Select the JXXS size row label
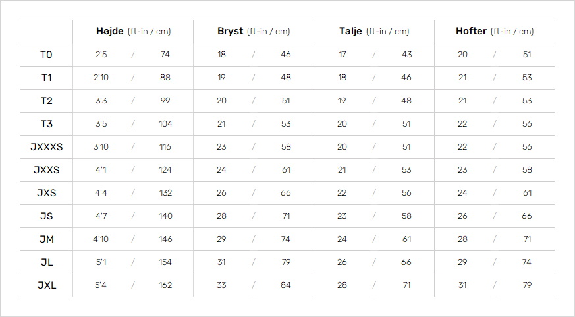The height and width of the screenshot is (317, 575). click(x=46, y=170)
